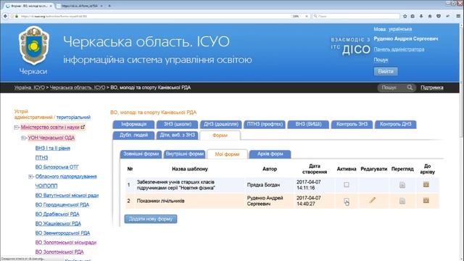Viewport: 464px width, 261px height.
Task: Open the browser hamburger menu
Action: click(458, 16)
